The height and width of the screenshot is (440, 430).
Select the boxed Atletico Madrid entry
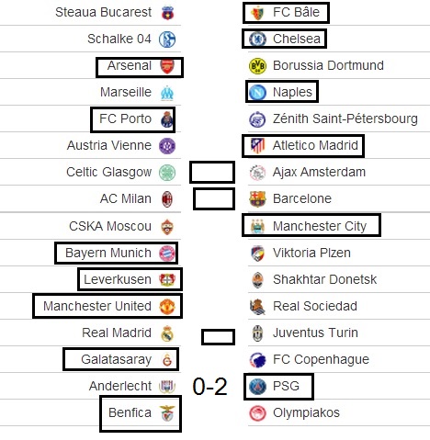303,146
